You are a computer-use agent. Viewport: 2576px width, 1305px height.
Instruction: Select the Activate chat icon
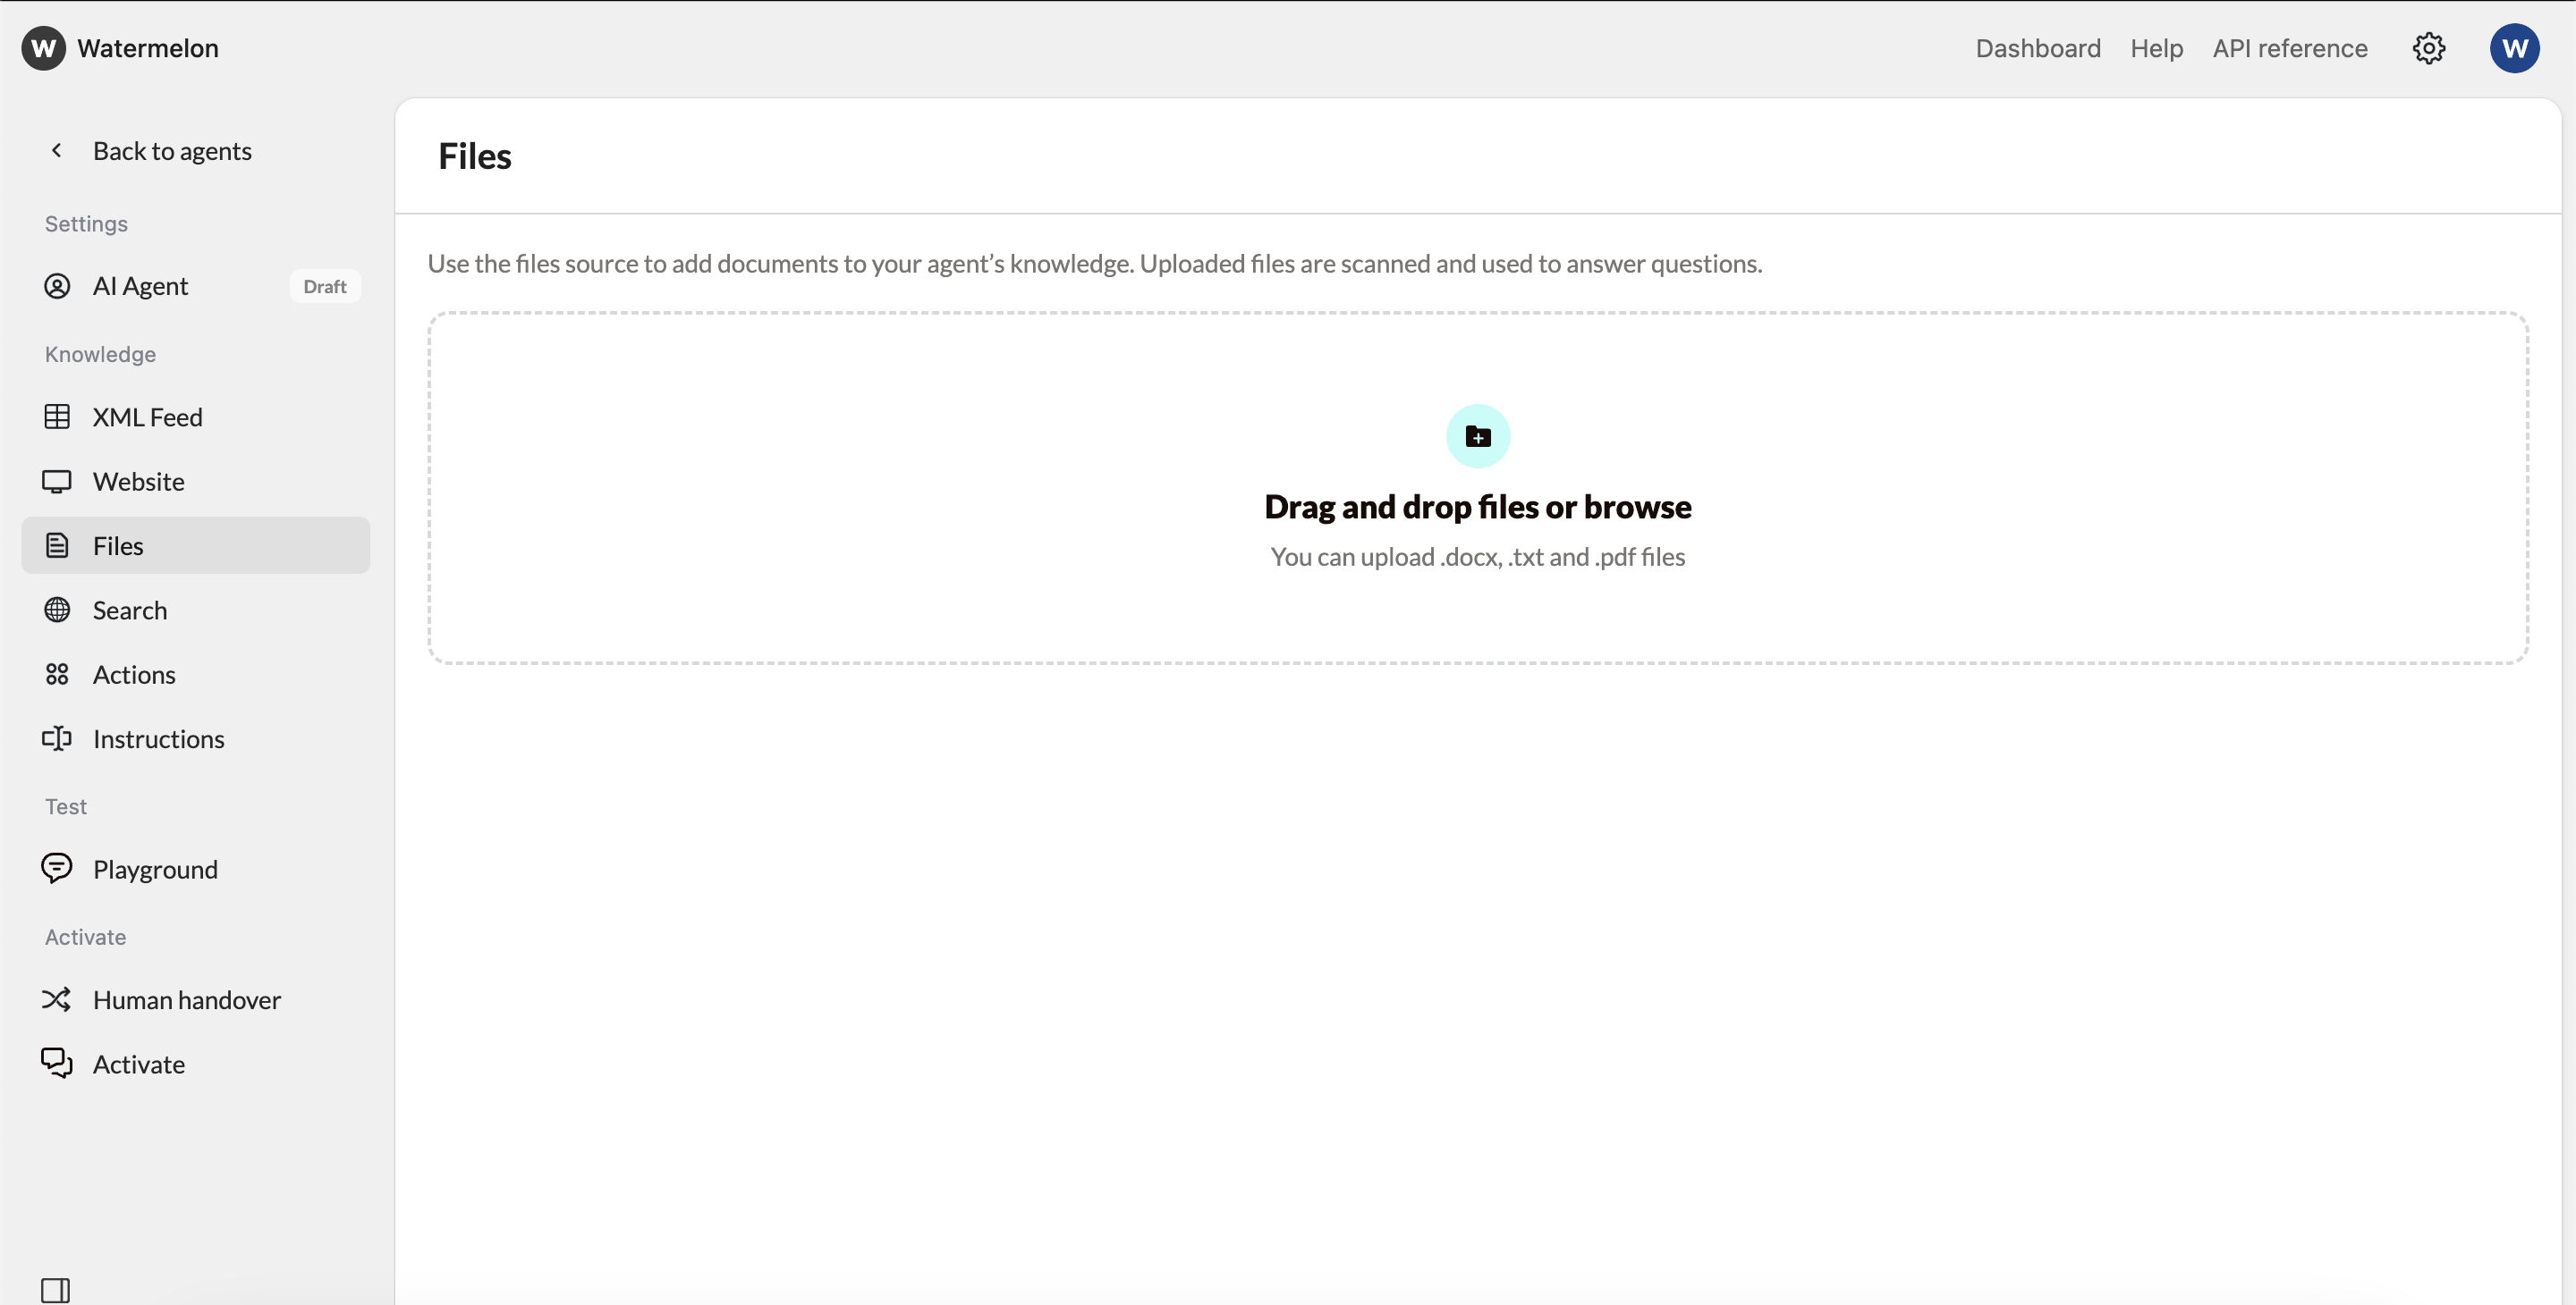pos(57,1063)
